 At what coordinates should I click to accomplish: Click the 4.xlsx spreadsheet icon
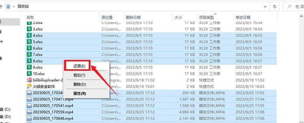pyautogui.click(x=29, y=35)
